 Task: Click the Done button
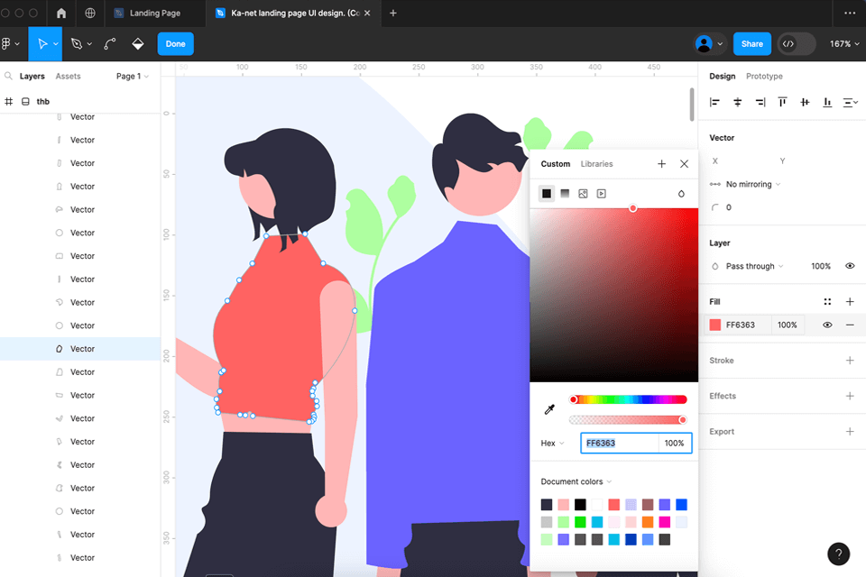176,43
